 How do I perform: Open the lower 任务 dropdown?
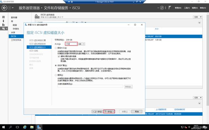[198, 97]
